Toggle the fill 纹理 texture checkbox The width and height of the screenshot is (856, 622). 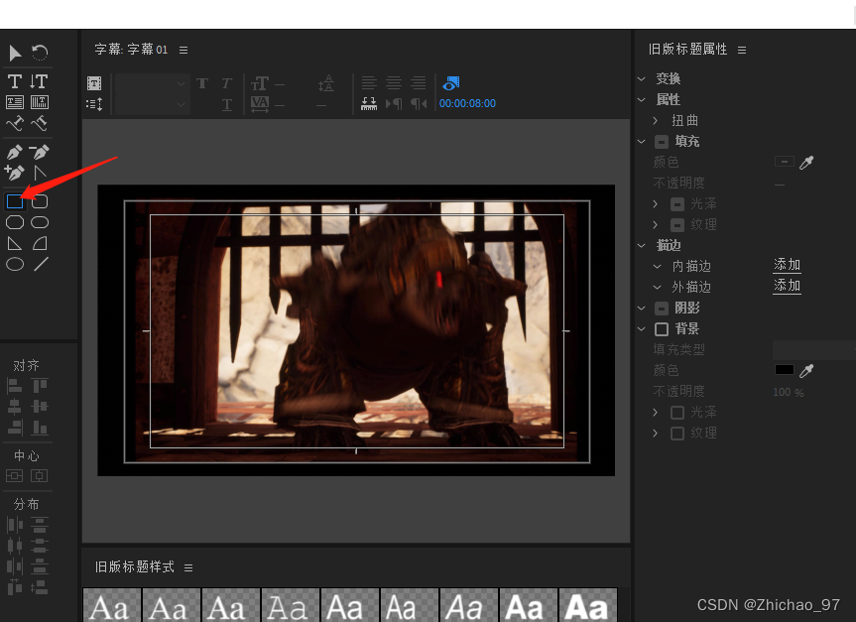(x=677, y=225)
